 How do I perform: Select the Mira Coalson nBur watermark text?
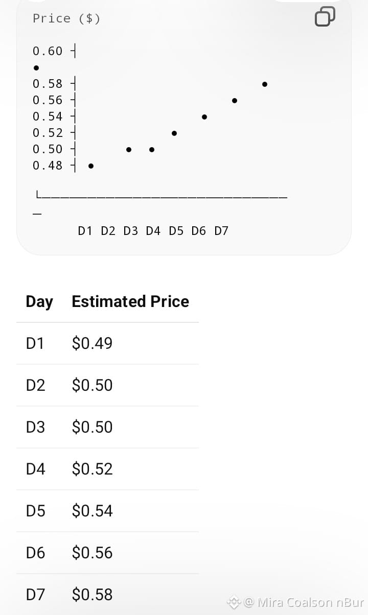point(304,602)
